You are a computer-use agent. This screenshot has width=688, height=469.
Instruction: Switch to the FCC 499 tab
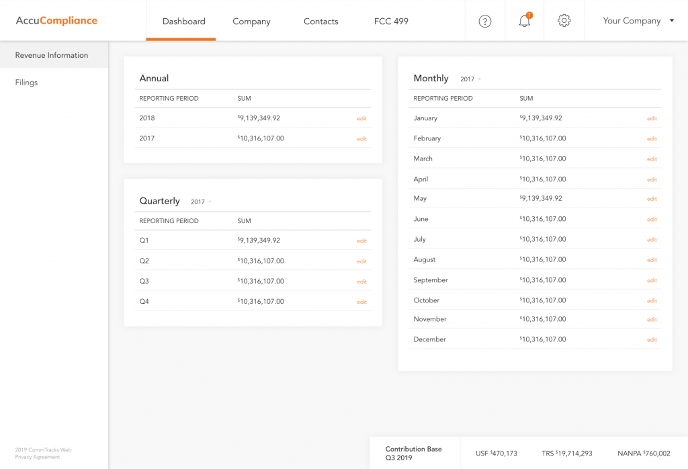(x=391, y=22)
